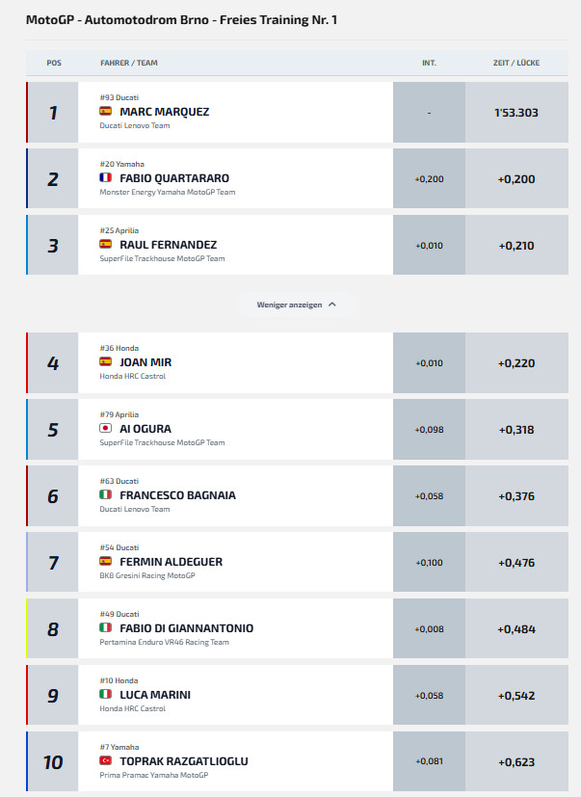Click Spanish flag next to Marc Marquez

(105, 111)
